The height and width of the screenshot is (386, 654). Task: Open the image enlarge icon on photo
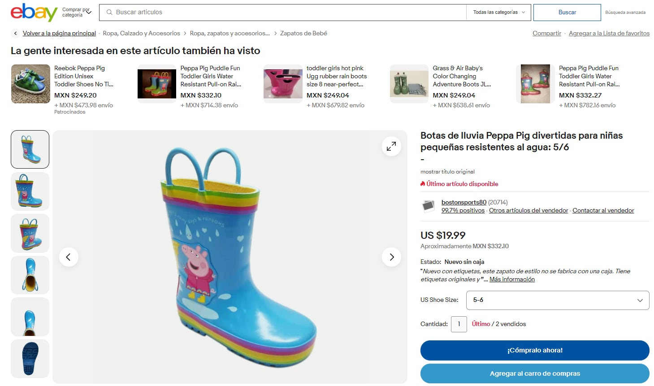[391, 146]
